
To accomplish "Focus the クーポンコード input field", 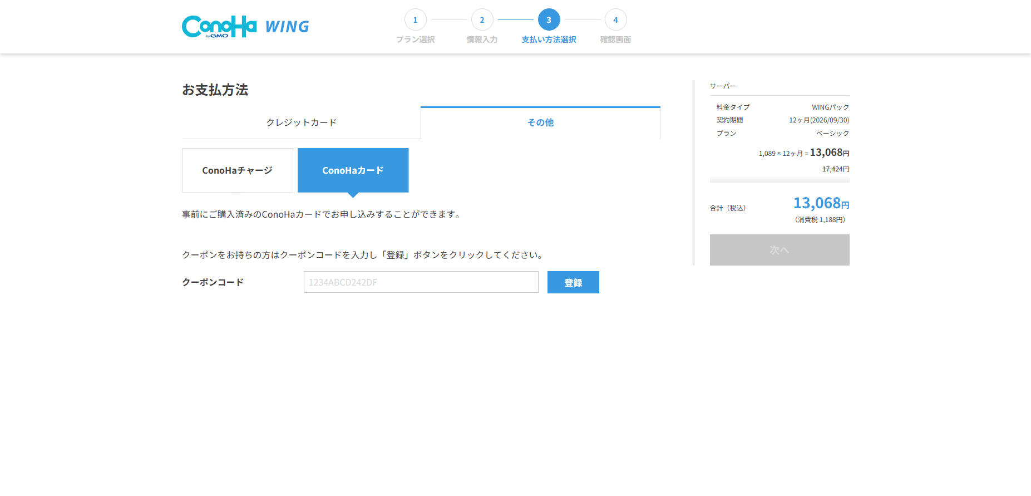I will 421,282.
